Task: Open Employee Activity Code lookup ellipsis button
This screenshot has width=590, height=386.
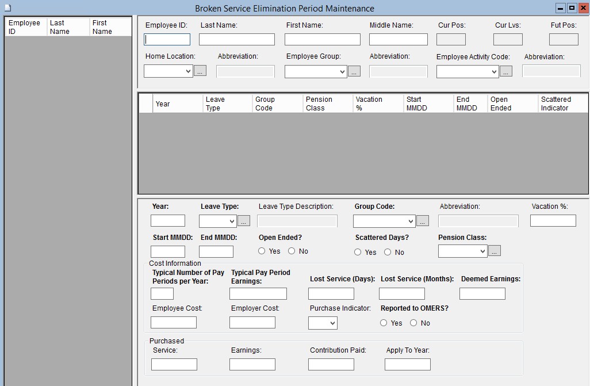Action: [x=505, y=71]
